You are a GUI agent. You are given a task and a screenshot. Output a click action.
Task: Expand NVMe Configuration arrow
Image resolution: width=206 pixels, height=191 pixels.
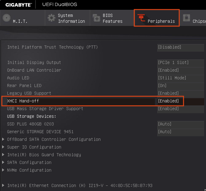point(3,170)
